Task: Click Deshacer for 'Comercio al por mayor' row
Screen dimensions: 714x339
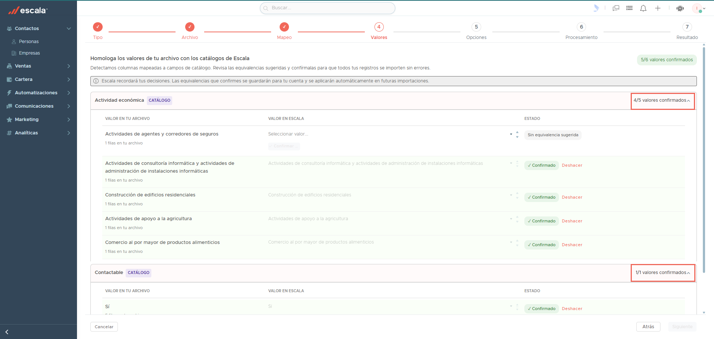Action: click(x=572, y=245)
